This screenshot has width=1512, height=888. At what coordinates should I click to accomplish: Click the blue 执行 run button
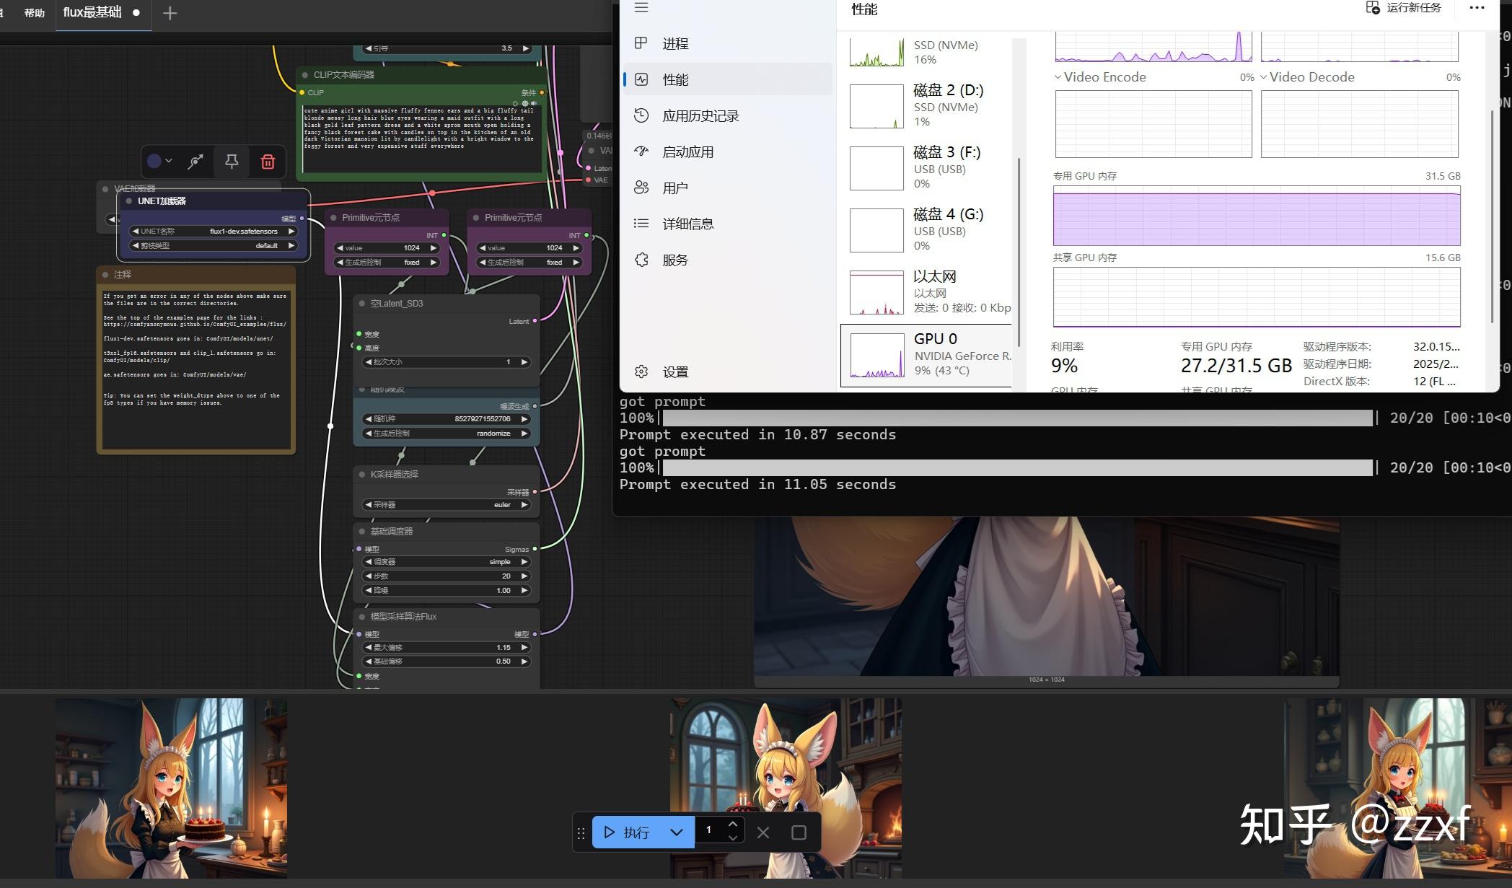click(626, 832)
